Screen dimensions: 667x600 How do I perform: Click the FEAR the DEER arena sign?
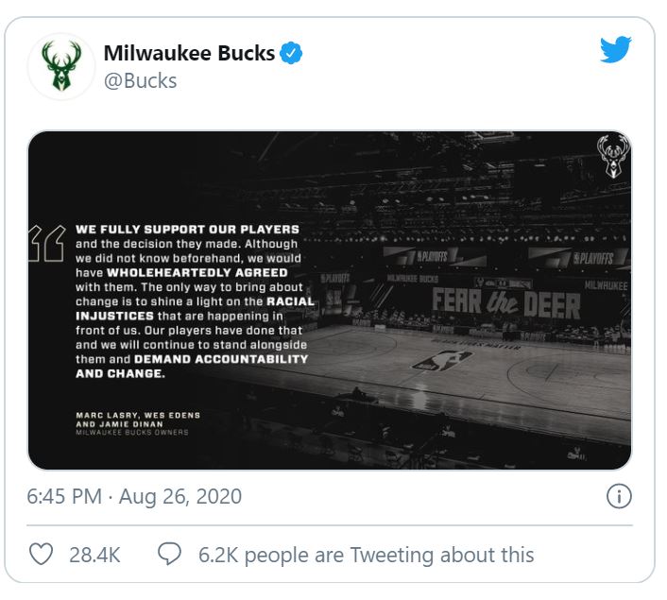tap(506, 303)
